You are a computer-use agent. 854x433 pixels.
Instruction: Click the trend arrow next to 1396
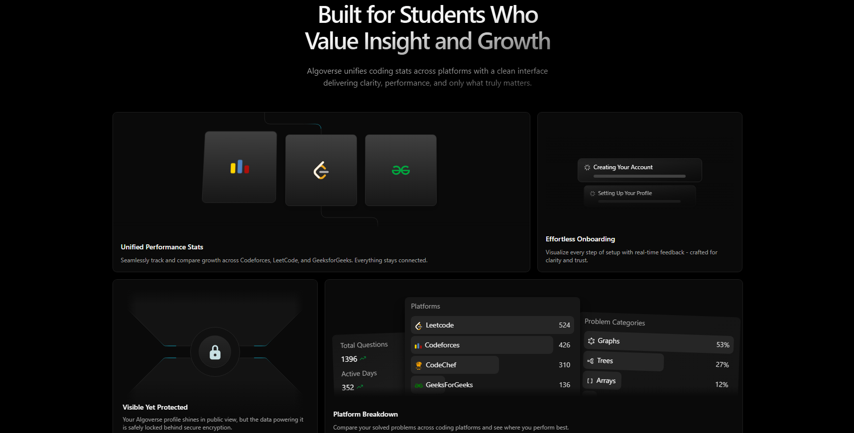(363, 358)
